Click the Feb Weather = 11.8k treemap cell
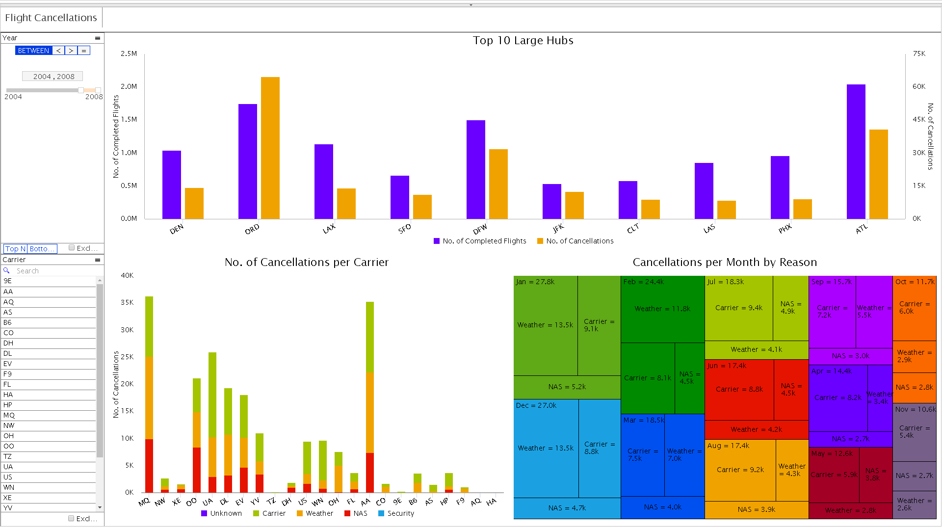 (x=663, y=309)
